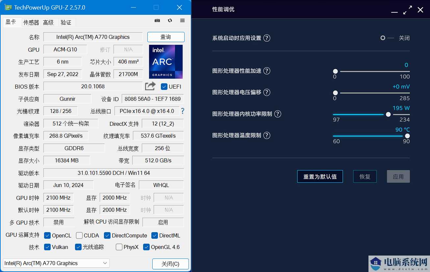Click the BIOS 版本 field 20.0.1068
Screen dimensions: 430x272
pos(93,86)
